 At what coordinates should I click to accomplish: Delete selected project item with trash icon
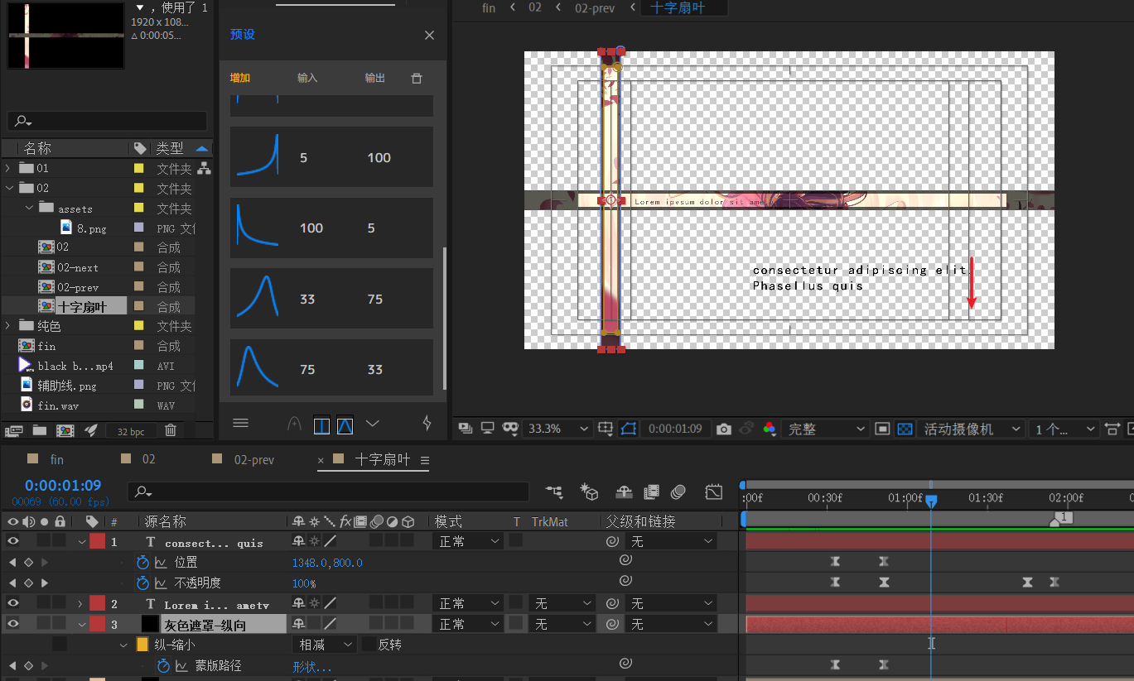coord(171,430)
